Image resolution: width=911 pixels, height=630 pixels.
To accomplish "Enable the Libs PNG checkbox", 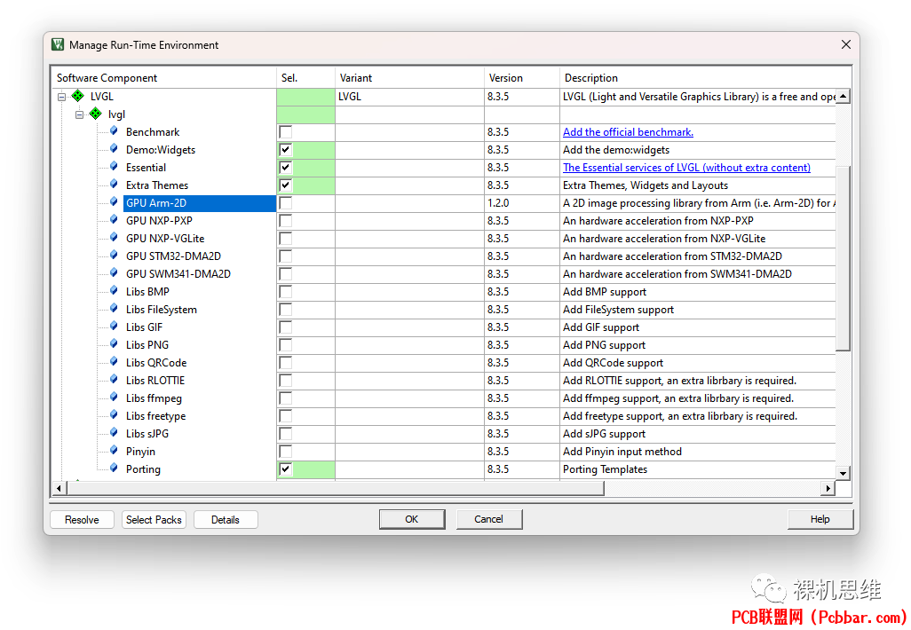I will click(x=285, y=345).
